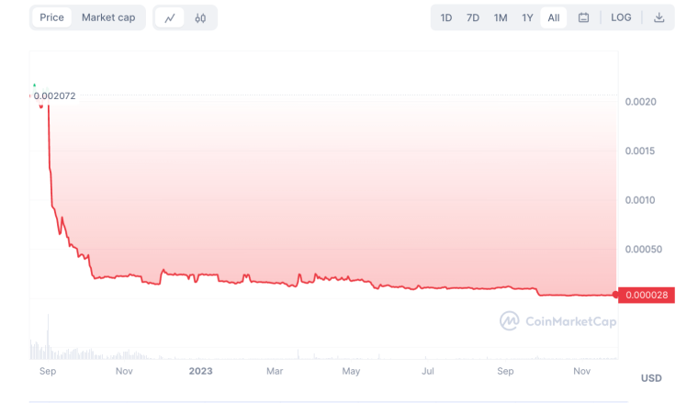Click the tall volume spike near Sep
This screenshot has width=698, height=403.
(x=48, y=336)
